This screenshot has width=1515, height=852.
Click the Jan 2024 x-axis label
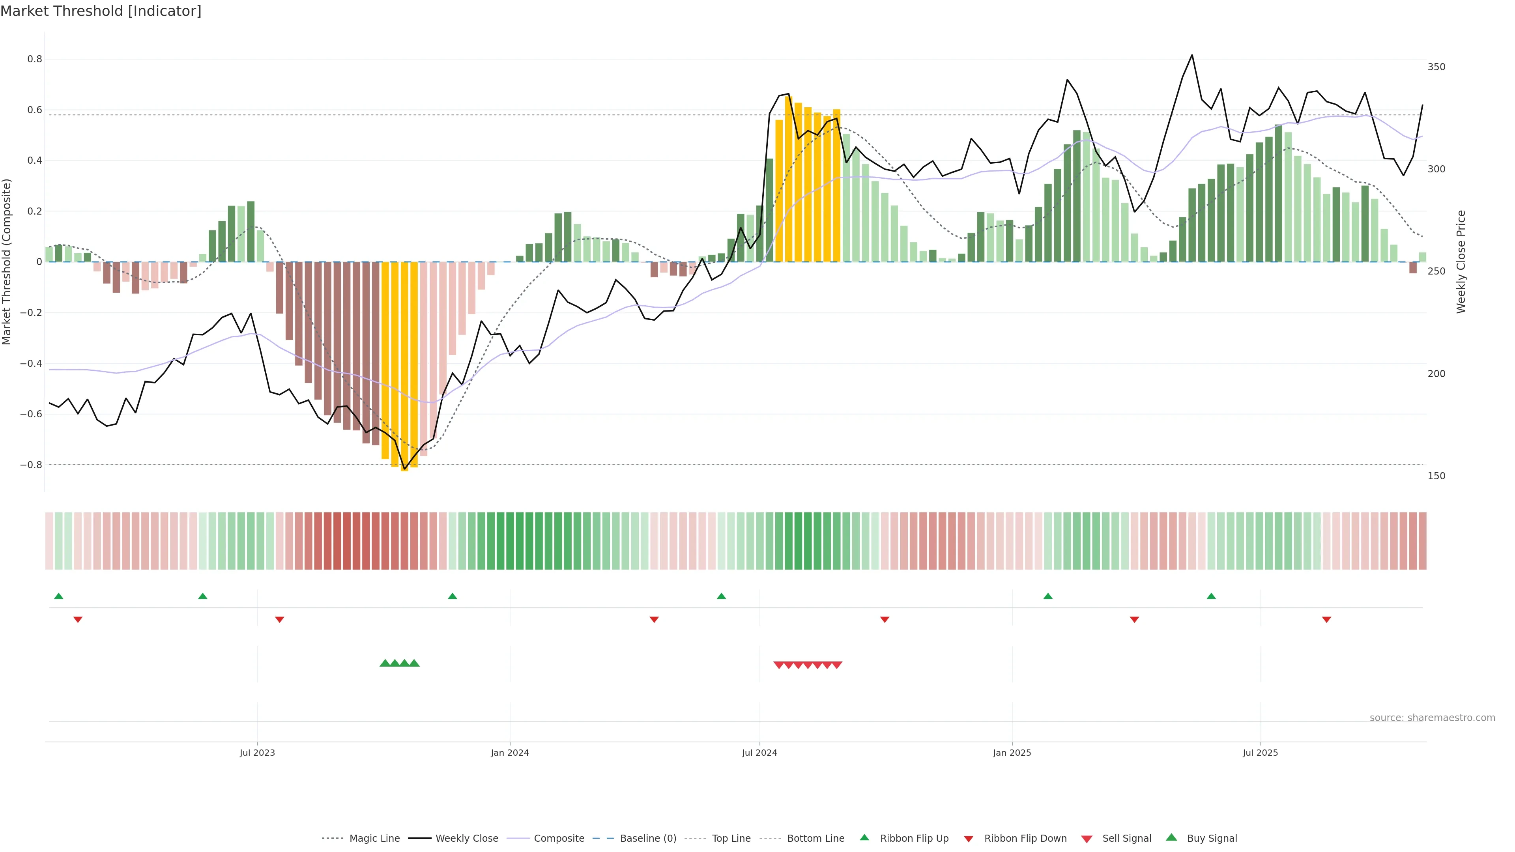click(x=510, y=753)
